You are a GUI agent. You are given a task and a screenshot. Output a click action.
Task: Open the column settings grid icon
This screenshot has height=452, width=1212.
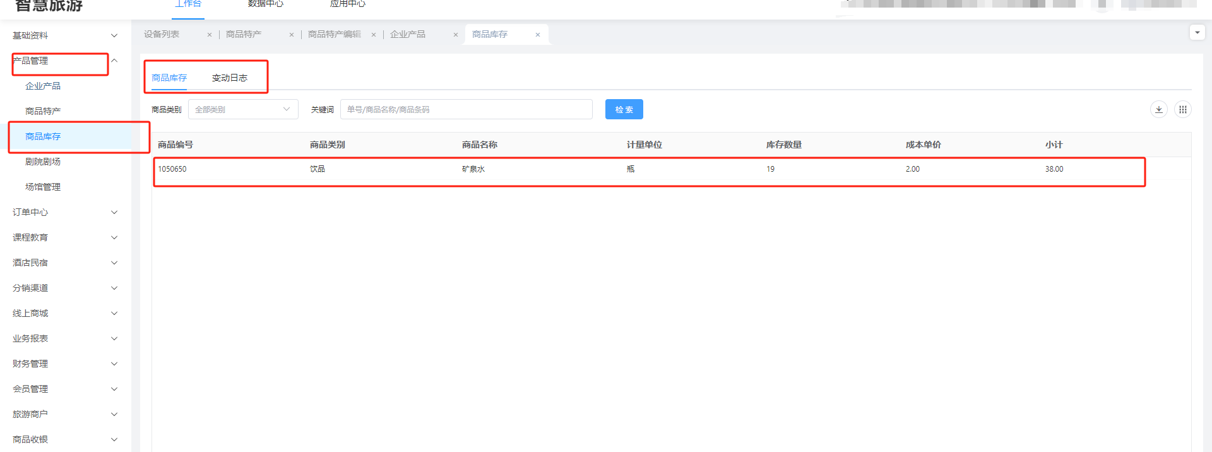[x=1182, y=109]
